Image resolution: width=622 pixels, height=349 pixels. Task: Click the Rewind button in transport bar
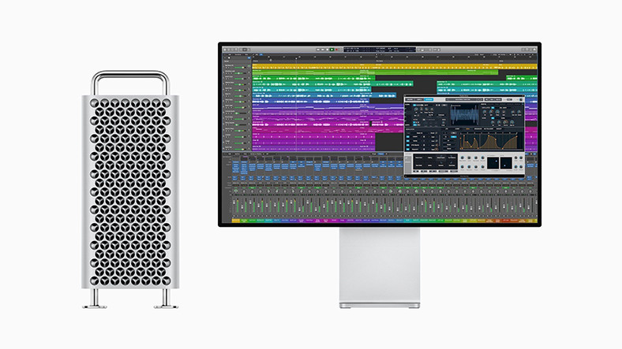pos(318,50)
